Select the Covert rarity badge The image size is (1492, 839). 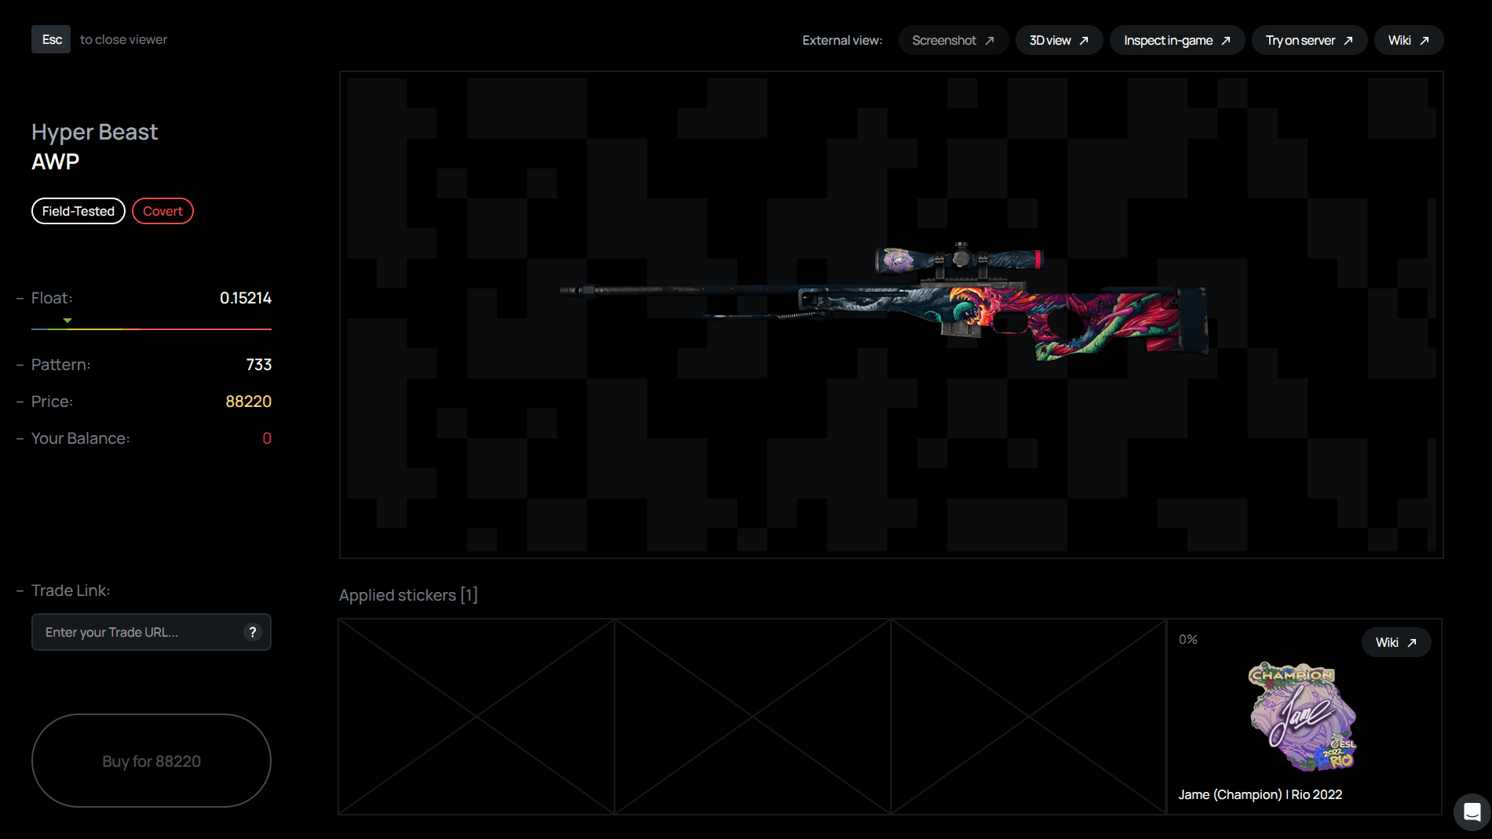click(162, 210)
